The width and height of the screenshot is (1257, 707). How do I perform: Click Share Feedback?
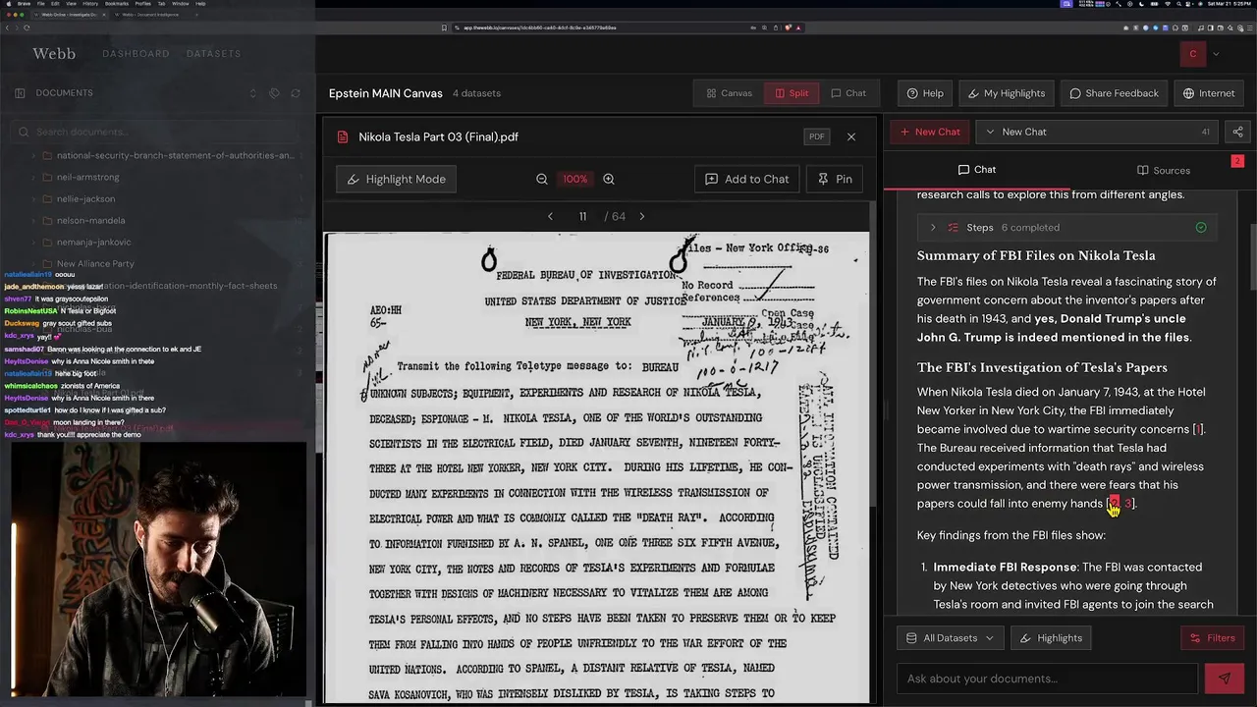point(1114,93)
